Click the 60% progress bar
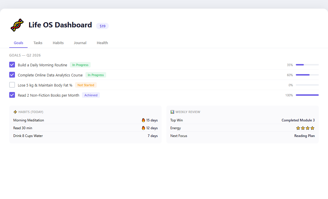This screenshot has height=199, width=328. coord(307,75)
